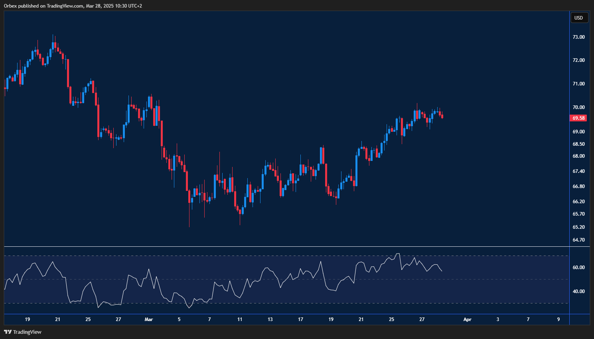Click the 73.00 price scale label
The height and width of the screenshot is (339, 594).
[x=578, y=37]
